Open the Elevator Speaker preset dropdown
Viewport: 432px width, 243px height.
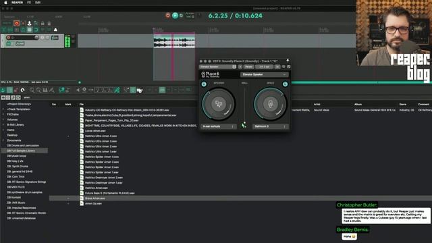tap(264, 74)
